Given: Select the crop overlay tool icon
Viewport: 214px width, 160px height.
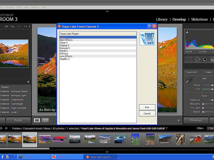Looking at the screenshot, I should coord(189,59).
